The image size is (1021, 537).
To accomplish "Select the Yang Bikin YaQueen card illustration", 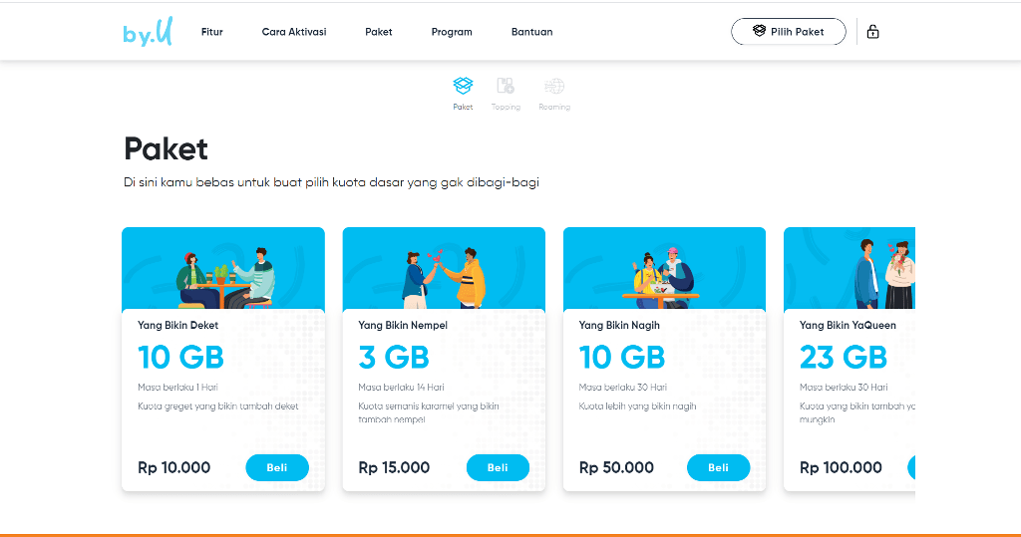I will 850,268.
